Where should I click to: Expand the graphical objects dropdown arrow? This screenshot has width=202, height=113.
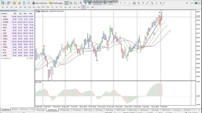tap(163, 3)
